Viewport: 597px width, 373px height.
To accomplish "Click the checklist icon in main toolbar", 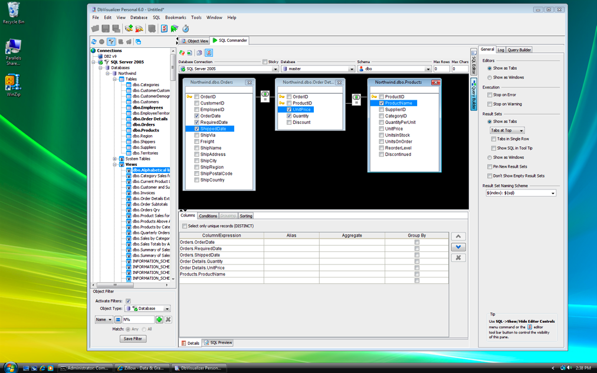I will [x=164, y=28].
